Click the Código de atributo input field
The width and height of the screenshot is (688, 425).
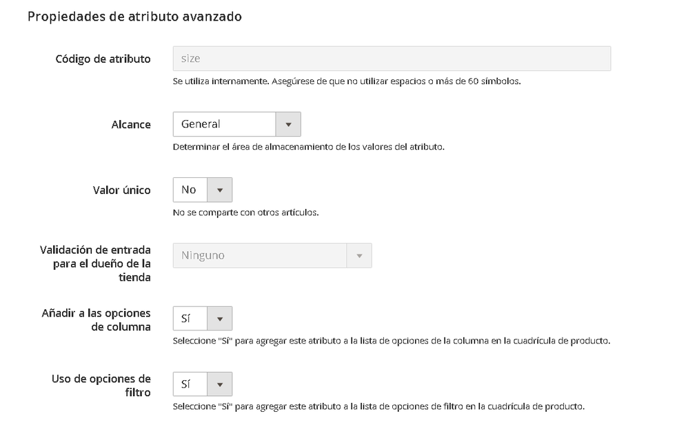coord(391,59)
